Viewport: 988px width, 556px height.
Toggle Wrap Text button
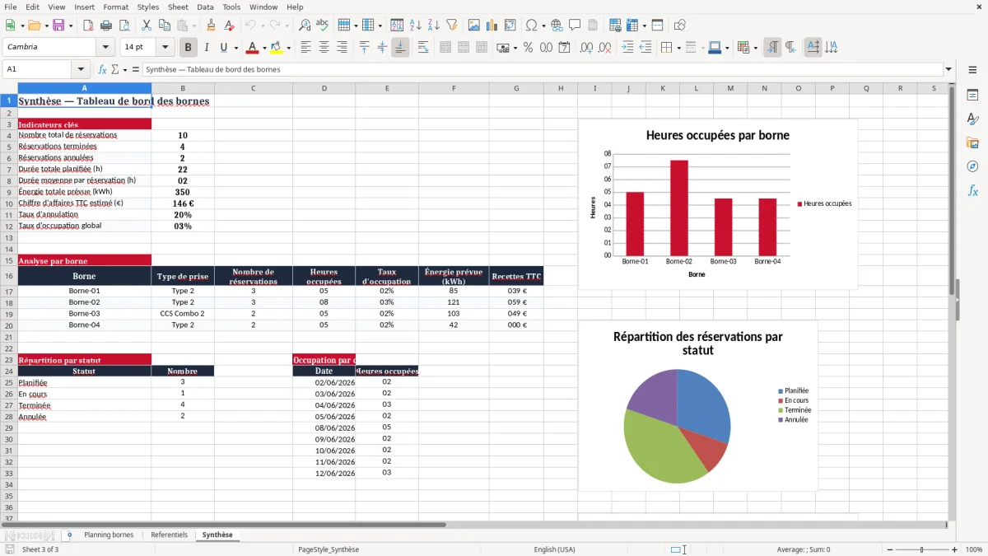[x=422, y=48]
